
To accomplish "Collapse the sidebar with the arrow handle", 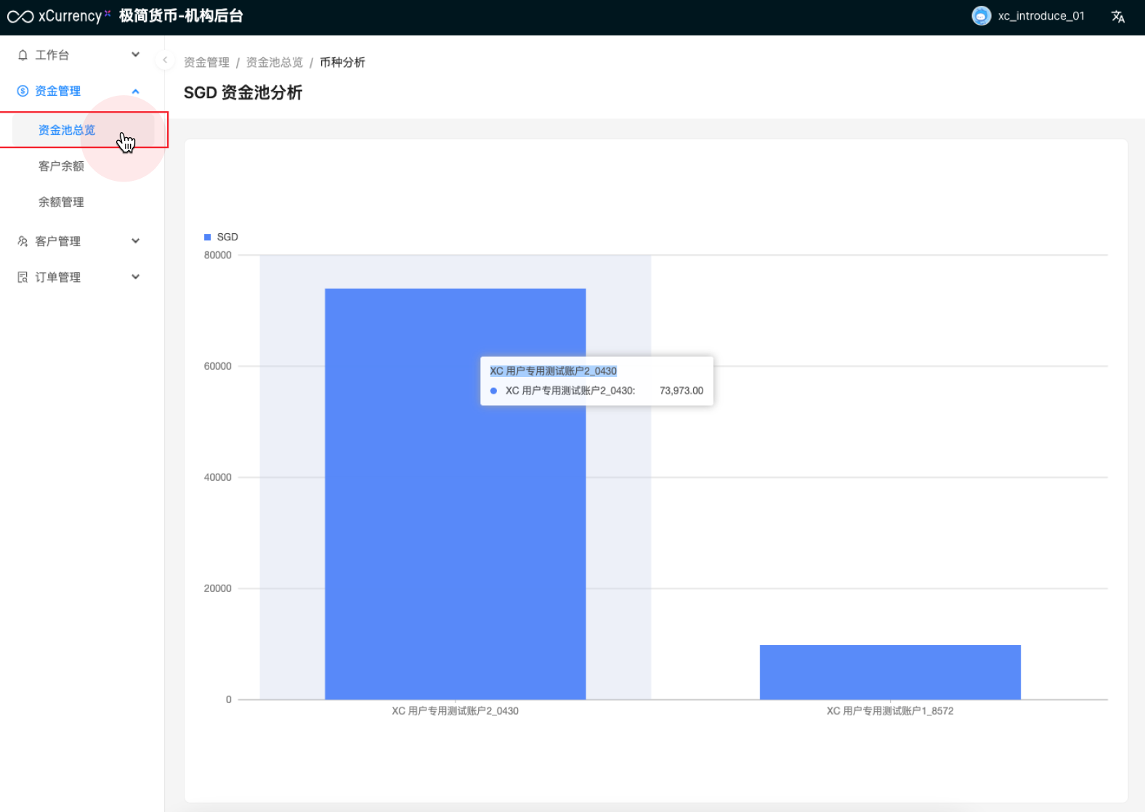I will (165, 60).
